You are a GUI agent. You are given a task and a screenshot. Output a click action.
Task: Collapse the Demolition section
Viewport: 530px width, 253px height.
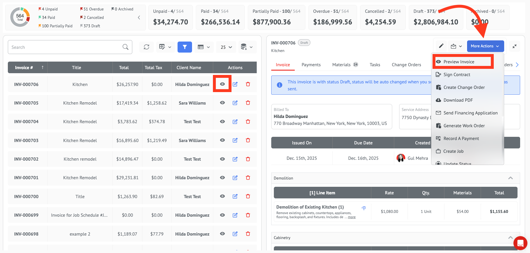pos(510,178)
